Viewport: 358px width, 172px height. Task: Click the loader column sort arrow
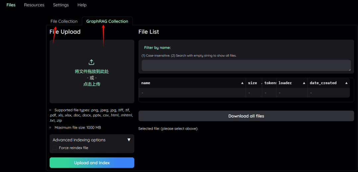(x=304, y=83)
